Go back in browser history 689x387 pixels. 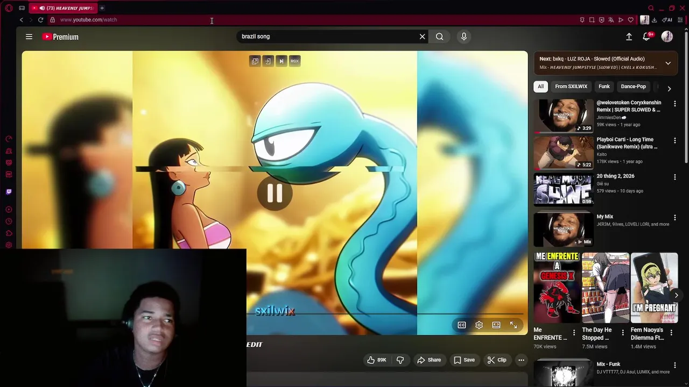point(22,20)
